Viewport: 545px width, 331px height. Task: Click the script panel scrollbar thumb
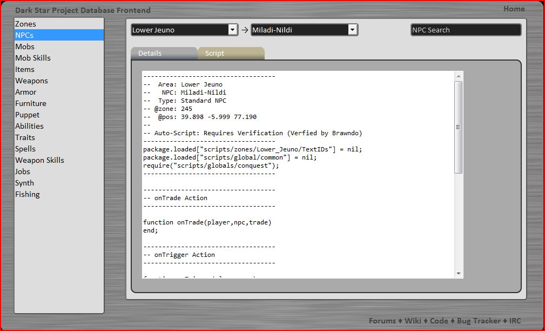coord(459,127)
